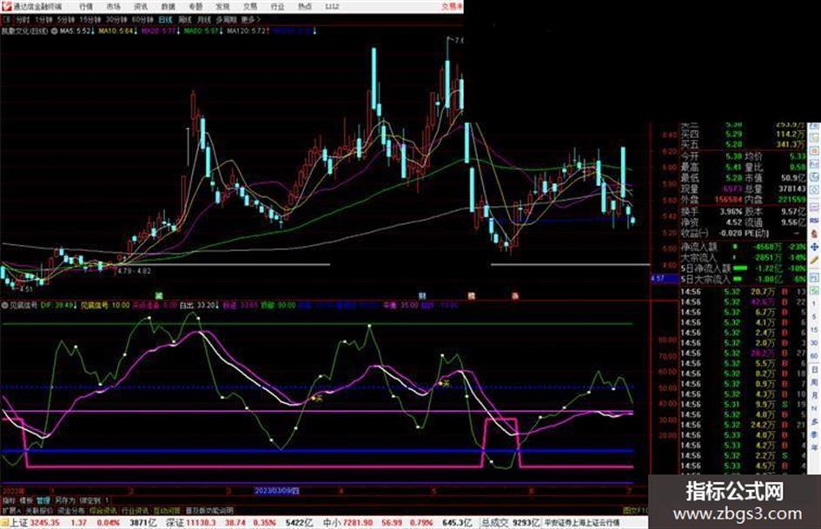Click the 5日大宗流入 row
This screenshot has width=821, height=529.
(743, 279)
